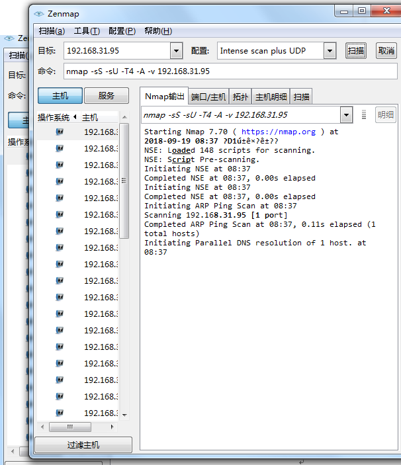401x465 pixels.
Task: Click the 目标 field containing 192.168.31.95
Action: pos(117,51)
